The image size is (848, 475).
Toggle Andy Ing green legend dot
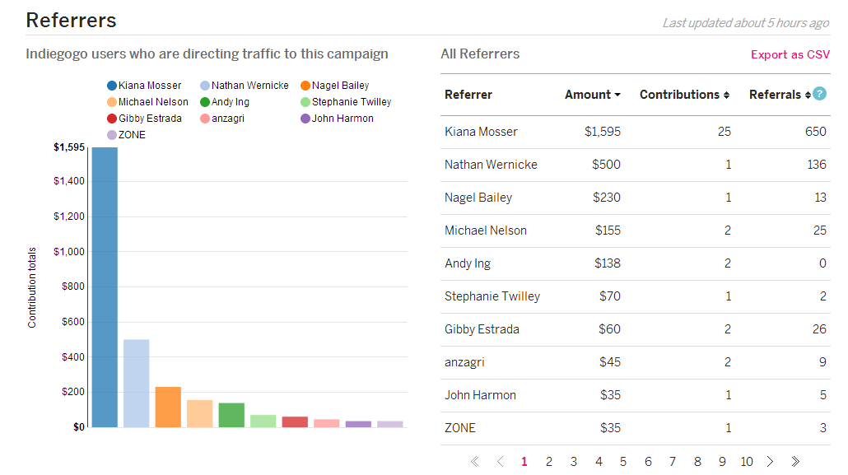[205, 102]
